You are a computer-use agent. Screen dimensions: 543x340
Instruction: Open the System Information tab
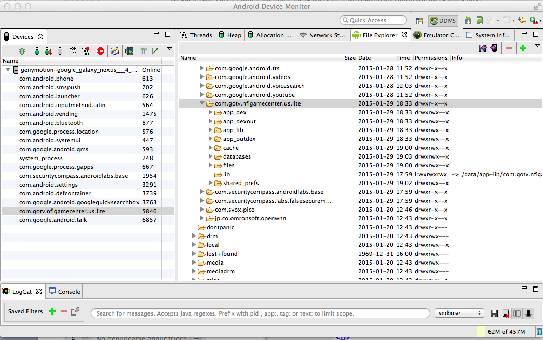(x=488, y=35)
